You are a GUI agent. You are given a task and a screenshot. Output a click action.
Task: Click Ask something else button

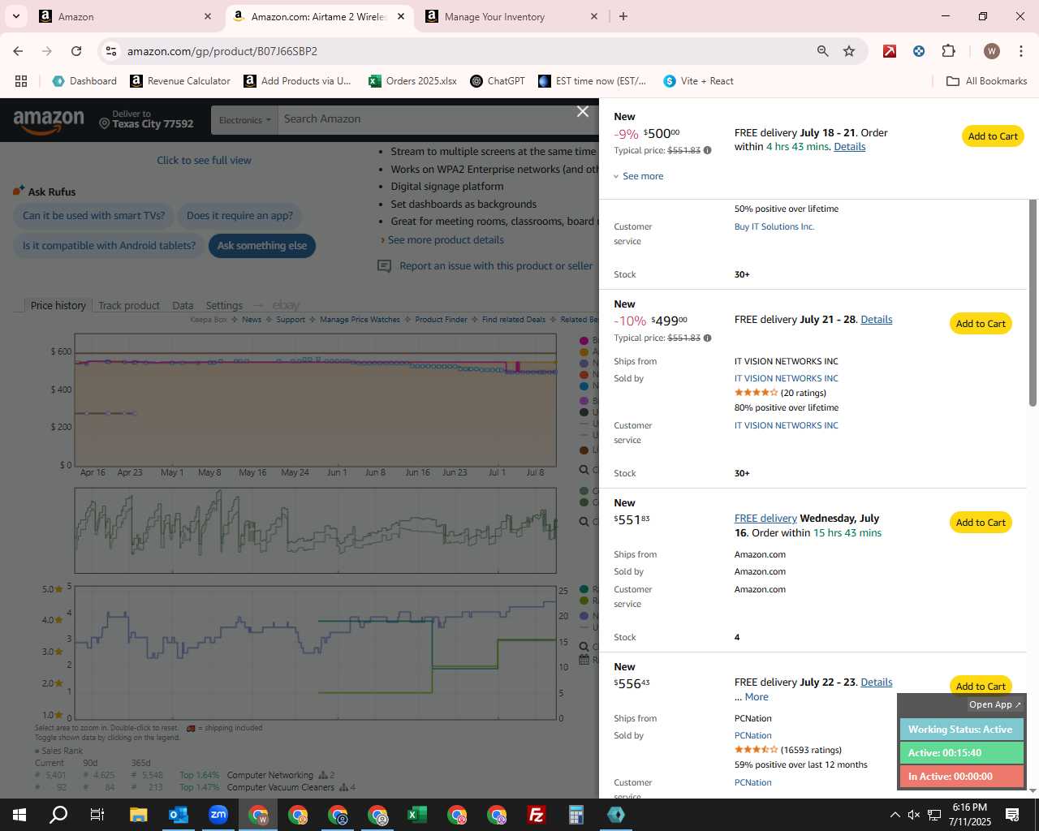click(262, 246)
